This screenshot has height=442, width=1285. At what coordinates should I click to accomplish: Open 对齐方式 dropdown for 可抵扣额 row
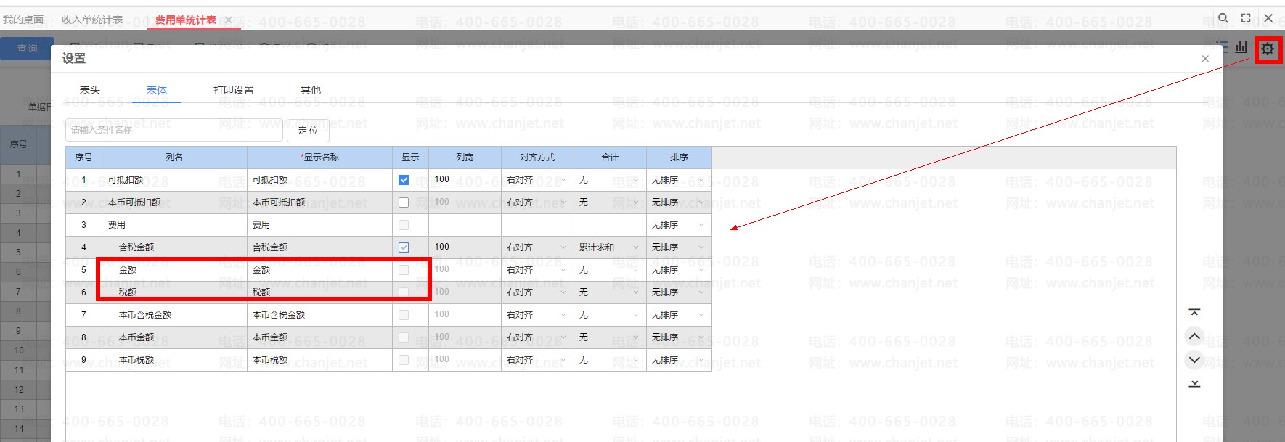[x=537, y=180]
